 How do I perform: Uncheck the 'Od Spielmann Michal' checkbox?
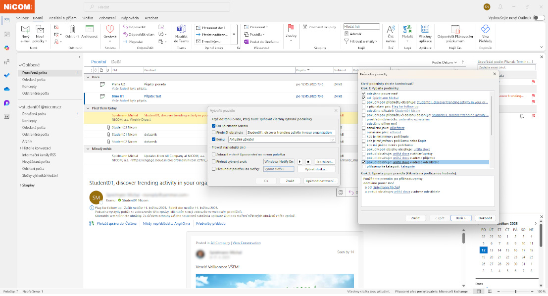click(x=213, y=126)
